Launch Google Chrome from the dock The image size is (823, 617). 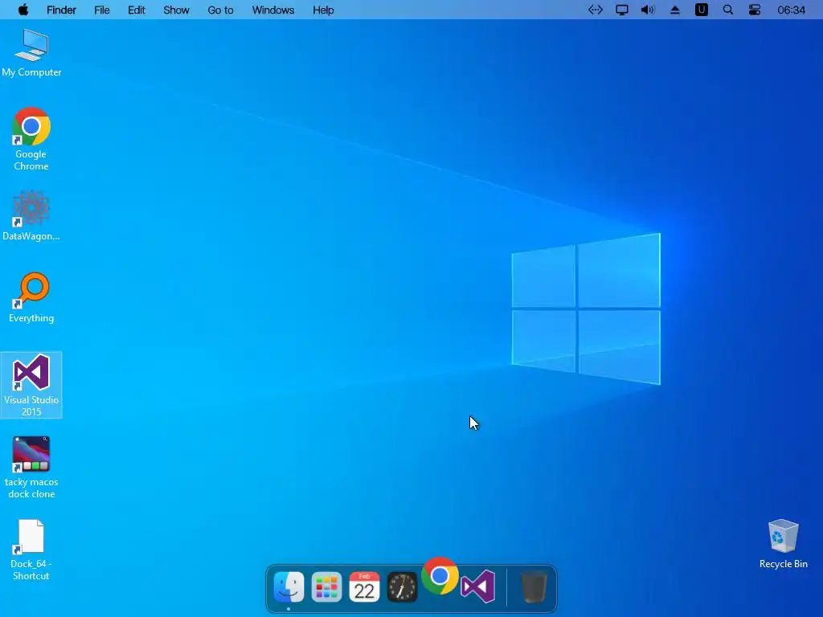point(440,575)
